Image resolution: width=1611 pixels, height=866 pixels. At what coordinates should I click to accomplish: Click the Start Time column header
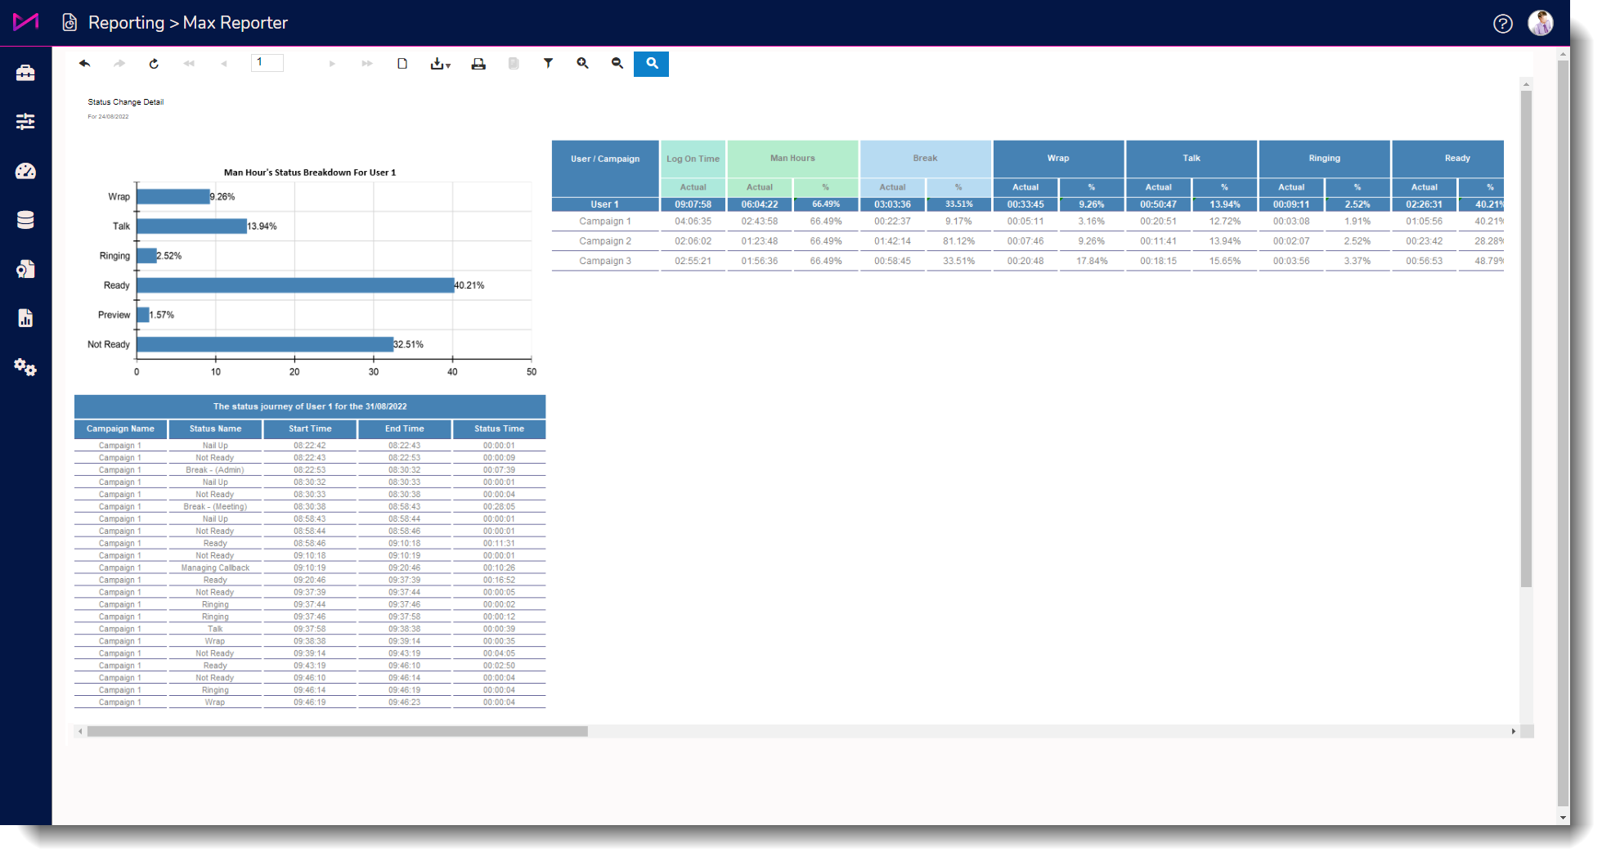(x=310, y=429)
